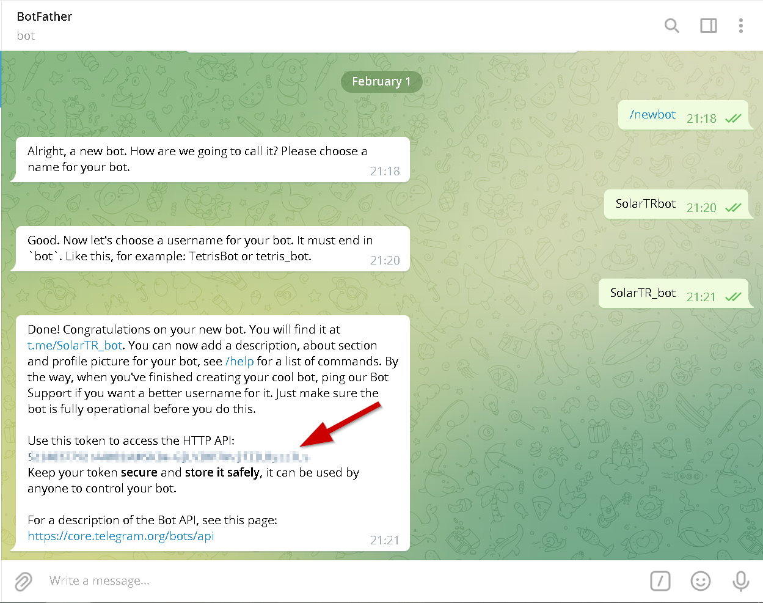
Task: Click the read checkmarks on SolarTRbot message
Action: click(x=733, y=208)
